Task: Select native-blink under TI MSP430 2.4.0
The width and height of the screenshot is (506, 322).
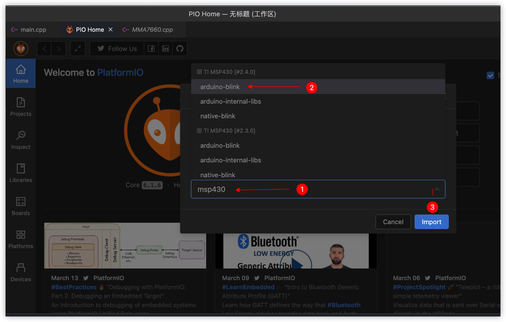Action: click(x=318, y=116)
